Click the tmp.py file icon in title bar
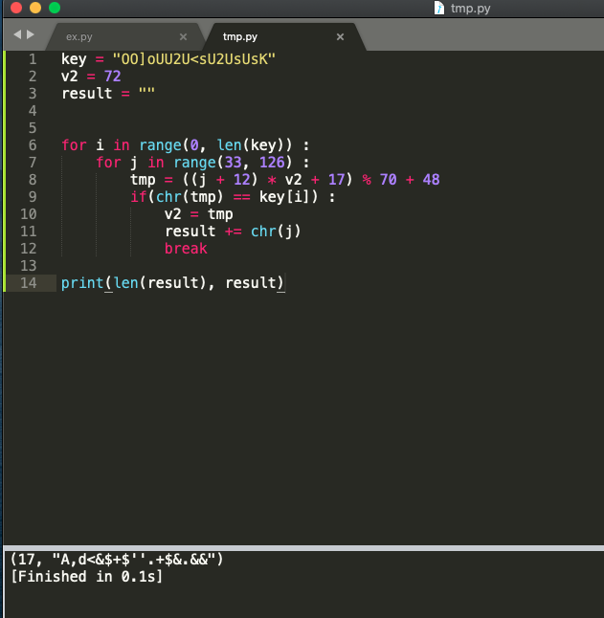 (438, 8)
